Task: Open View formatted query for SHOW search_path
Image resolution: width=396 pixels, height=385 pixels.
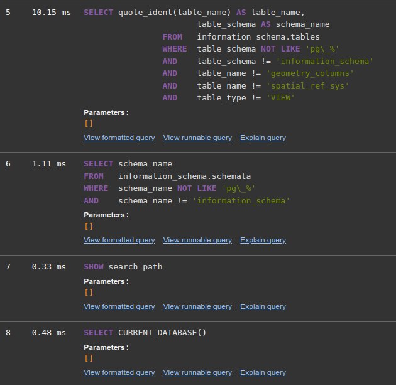Action: point(119,306)
